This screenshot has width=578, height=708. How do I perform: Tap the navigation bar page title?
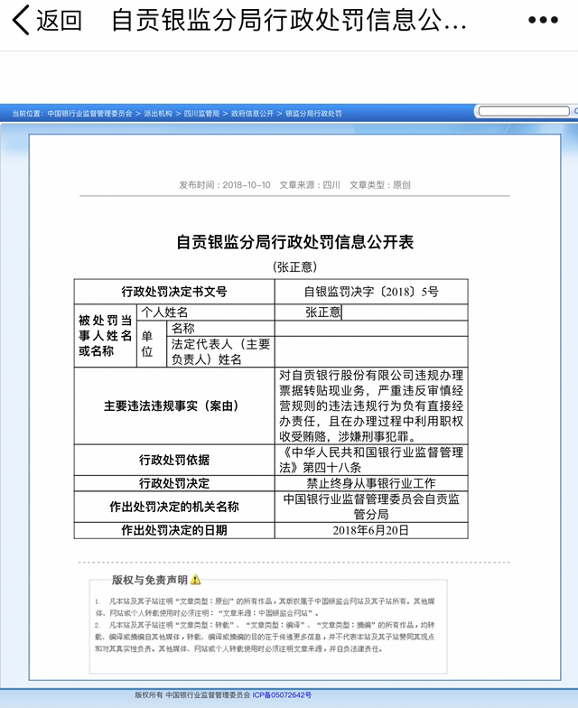coord(289,21)
